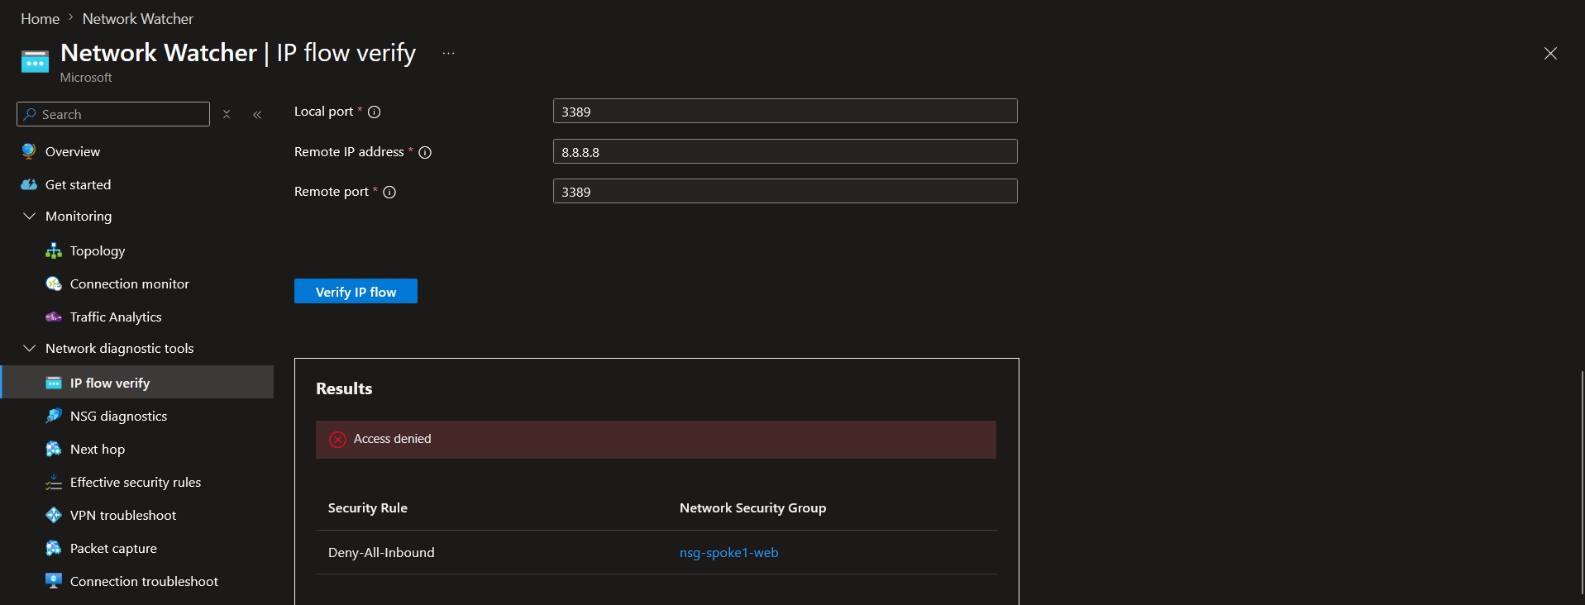The height and width of the screenshot is (605, 1585).
Task: Click the Connection monitor icon
Action: point(54,283)
